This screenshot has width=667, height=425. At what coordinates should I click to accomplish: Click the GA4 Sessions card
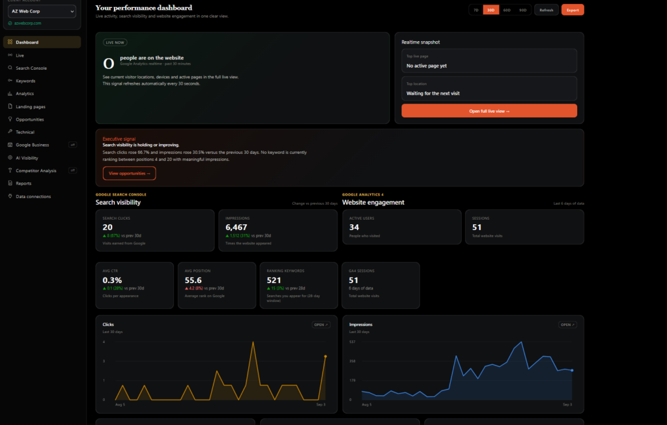click(x=380, y=286)
